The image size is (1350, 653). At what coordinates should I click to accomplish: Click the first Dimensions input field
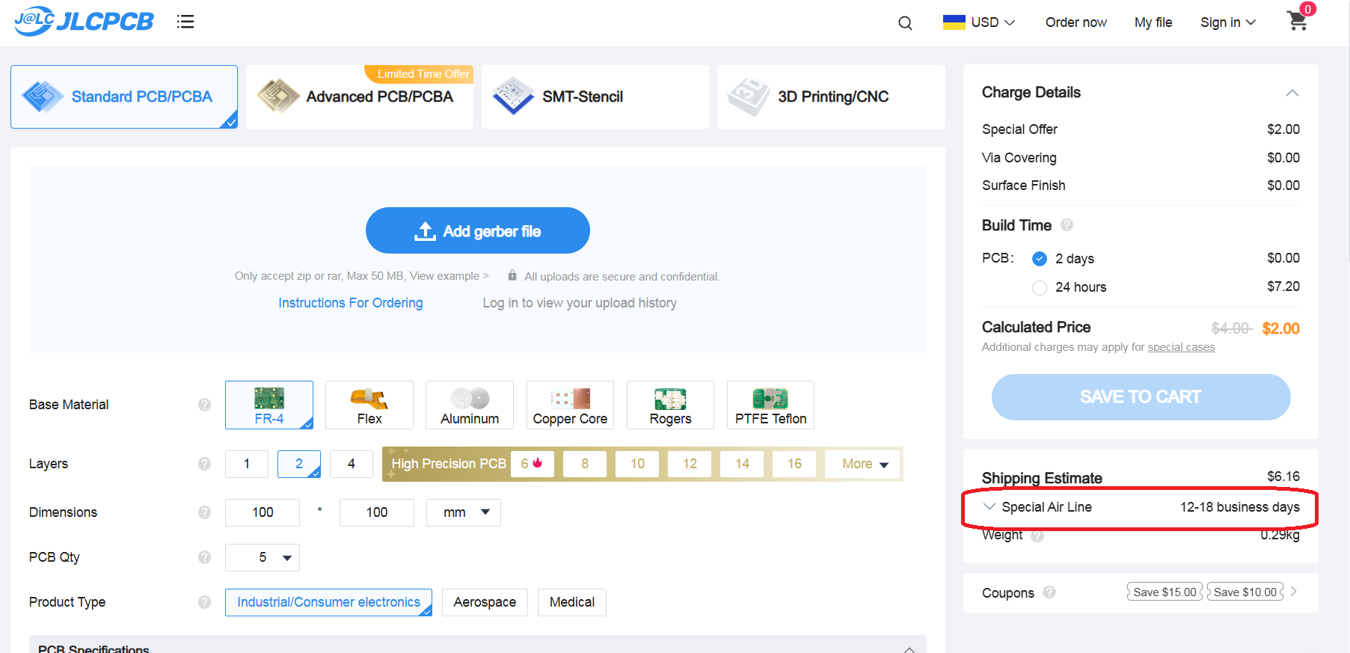tap(263, 512)
